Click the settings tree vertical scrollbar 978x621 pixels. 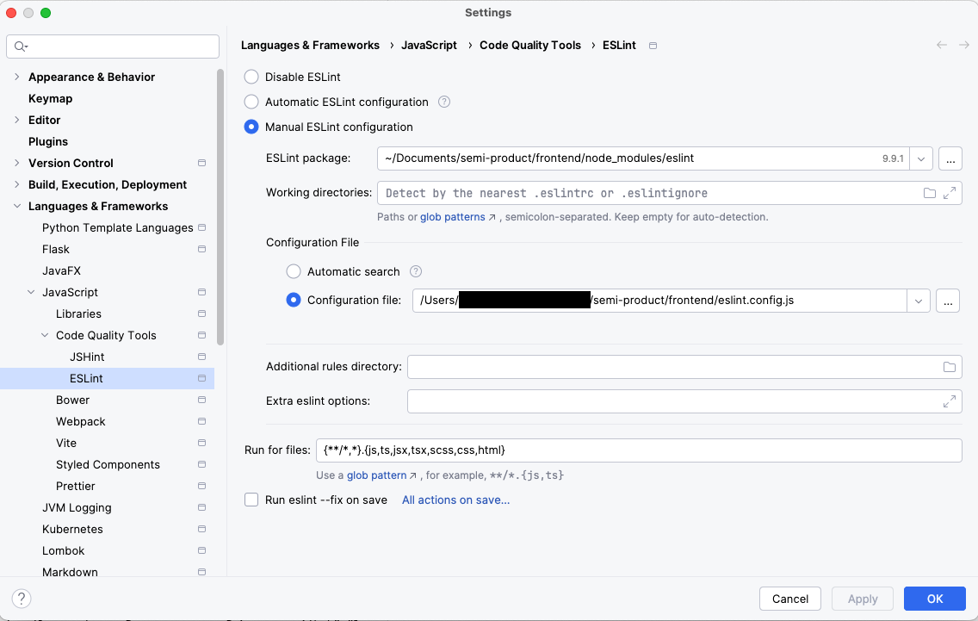coord(220,207)
